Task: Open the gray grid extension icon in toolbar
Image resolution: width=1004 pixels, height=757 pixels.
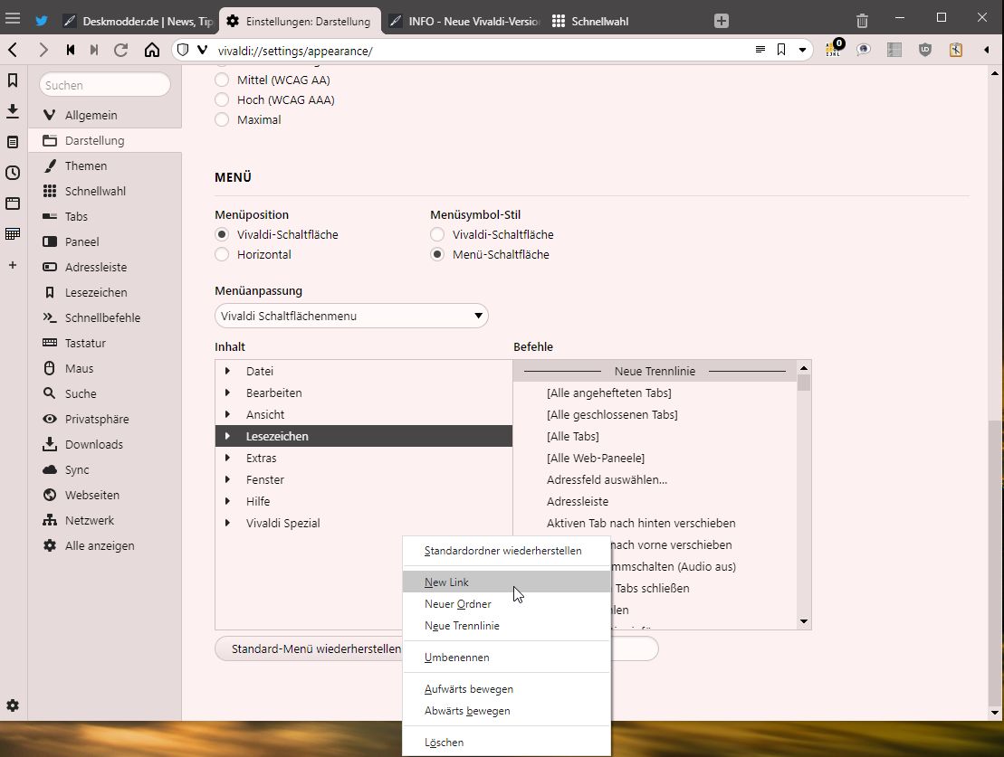Action: pos(894,50)
